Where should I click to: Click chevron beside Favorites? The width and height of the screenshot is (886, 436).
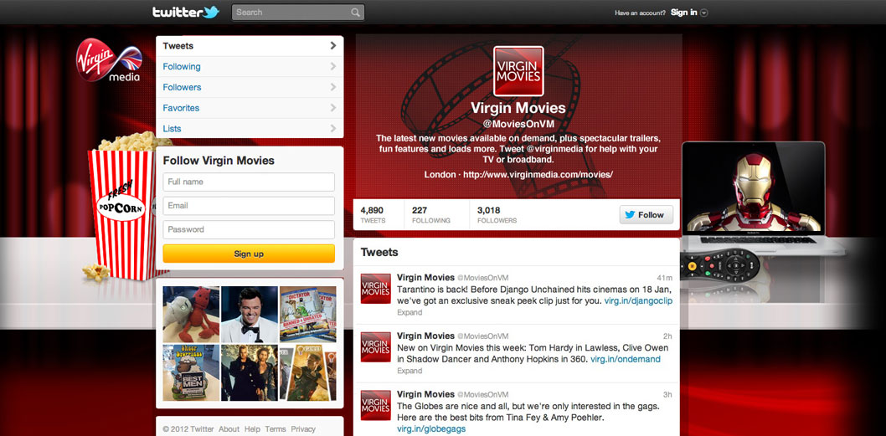333,108
